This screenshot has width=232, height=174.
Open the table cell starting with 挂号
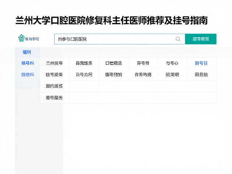(54, 74)
